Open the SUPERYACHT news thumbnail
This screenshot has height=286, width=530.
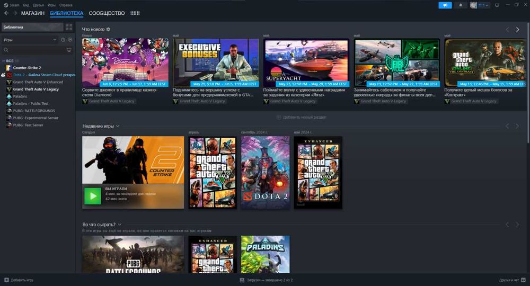pos(306,62)
